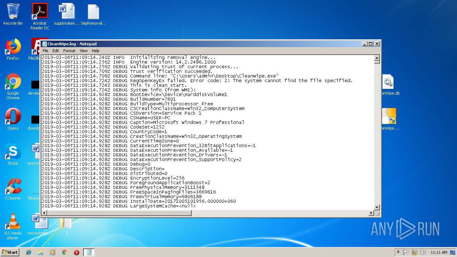Open Chrome from the taskbar
Viewport: 457px width, 257px height.
tap(64, 252)
